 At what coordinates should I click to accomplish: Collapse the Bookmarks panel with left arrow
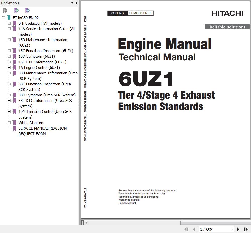click(x=76, y=3)
